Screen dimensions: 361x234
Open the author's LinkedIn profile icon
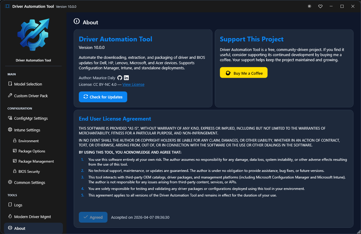coord(126,78)
